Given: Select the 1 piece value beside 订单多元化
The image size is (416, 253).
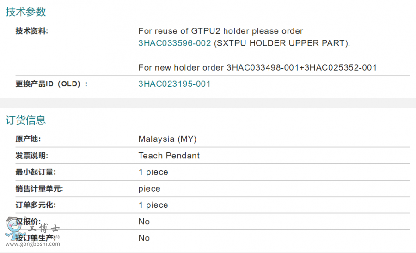Looking at the screenshot, I should click(153, 205).
